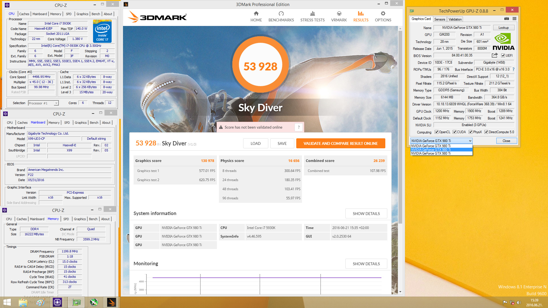The height and width of the screenshot is (308, 548).
Task: Take a GPU-Z screenshot with camera icon
Action: [506, 19]
